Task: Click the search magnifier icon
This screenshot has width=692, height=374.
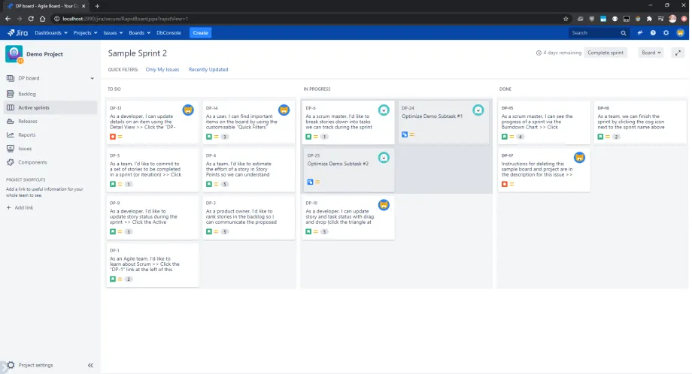Action: (623, 33)
